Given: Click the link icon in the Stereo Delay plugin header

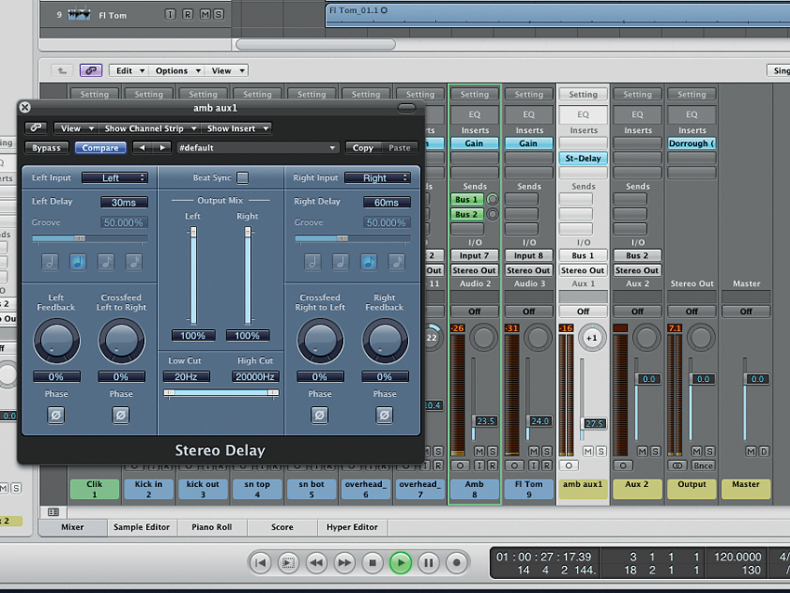Looking at the screenshot, I should (x=35, y=128).
